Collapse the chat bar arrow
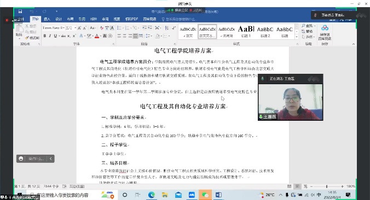370x200 pixels. 51,158
